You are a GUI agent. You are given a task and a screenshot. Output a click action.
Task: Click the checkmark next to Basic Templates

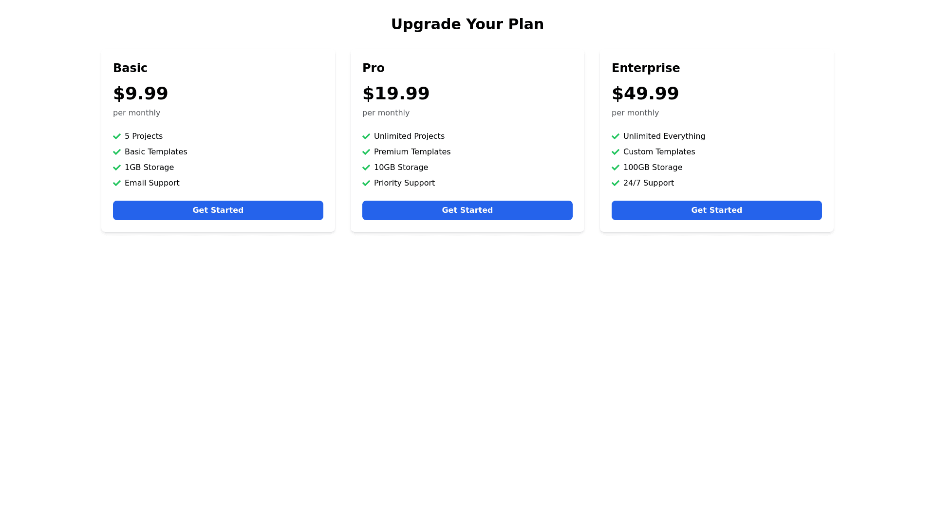(117, 152)
